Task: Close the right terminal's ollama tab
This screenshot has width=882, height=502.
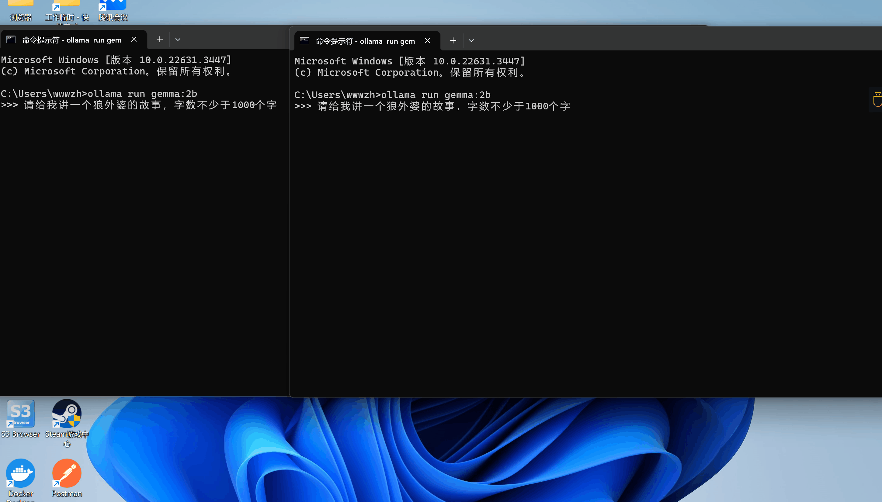Action: click(x=427, y=41)
